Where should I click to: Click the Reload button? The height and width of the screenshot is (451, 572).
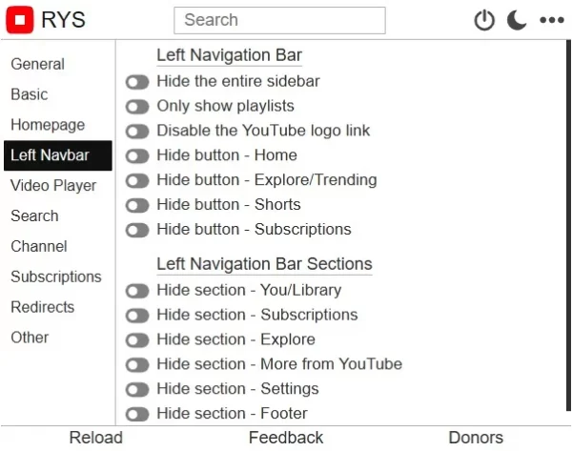[x=96, y=438]
